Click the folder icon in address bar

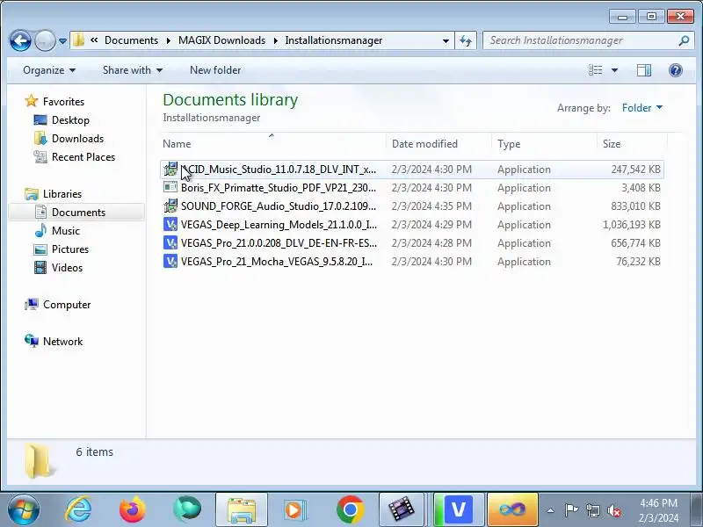[78, 40]
